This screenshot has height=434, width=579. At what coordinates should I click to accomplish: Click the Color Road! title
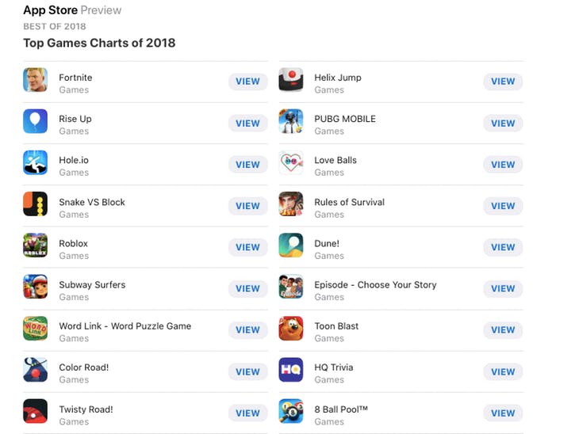pos(83,367)
